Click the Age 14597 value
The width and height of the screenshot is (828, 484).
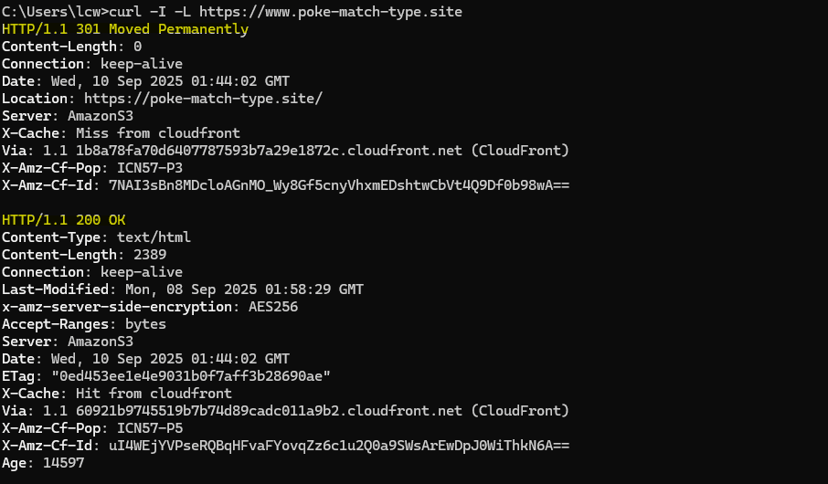click(63, 463)
